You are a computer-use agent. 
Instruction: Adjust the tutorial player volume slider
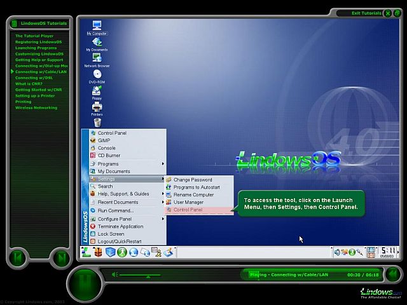(x=148, y=275)
